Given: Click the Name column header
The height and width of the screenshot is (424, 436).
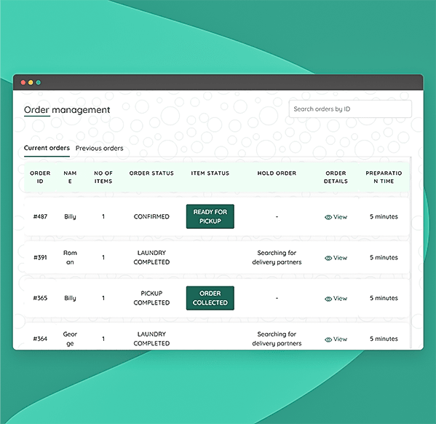Looking at the screenshot, I should 70,177.
